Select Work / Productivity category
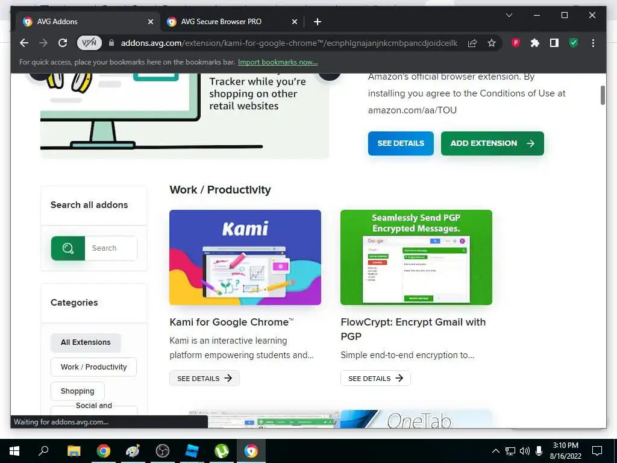 pos(93,367)
